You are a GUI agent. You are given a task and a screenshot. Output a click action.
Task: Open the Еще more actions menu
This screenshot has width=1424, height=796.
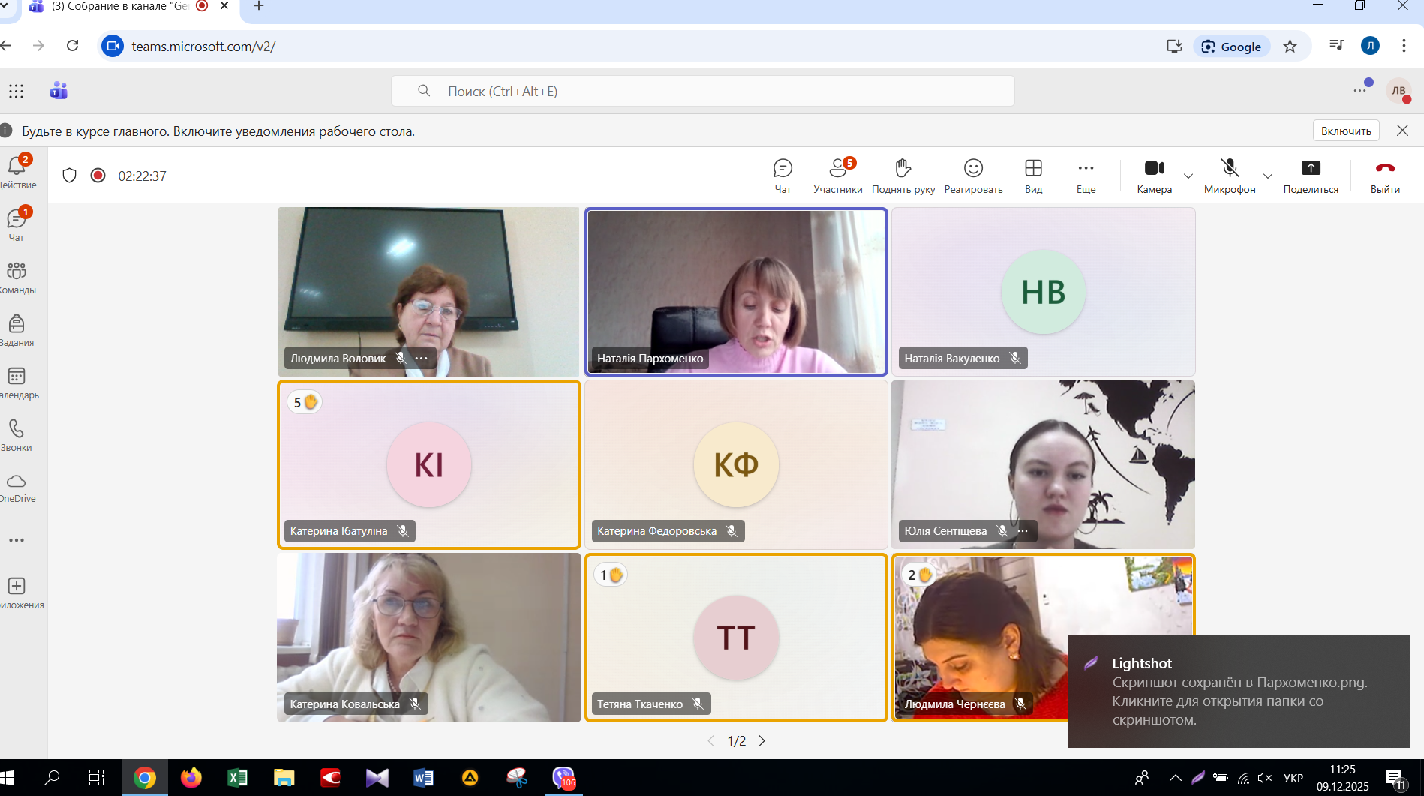click(1086, 176)
